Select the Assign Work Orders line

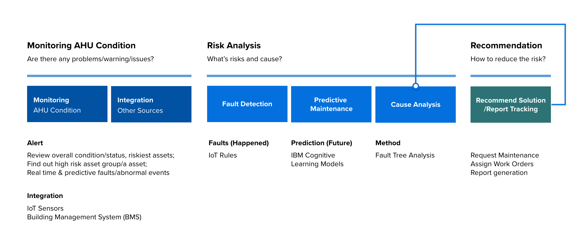pos(502,164)
